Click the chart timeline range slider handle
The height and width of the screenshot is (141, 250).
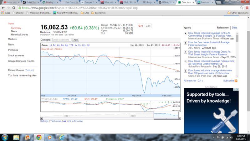pyautogui.click(x=166, y=118)
